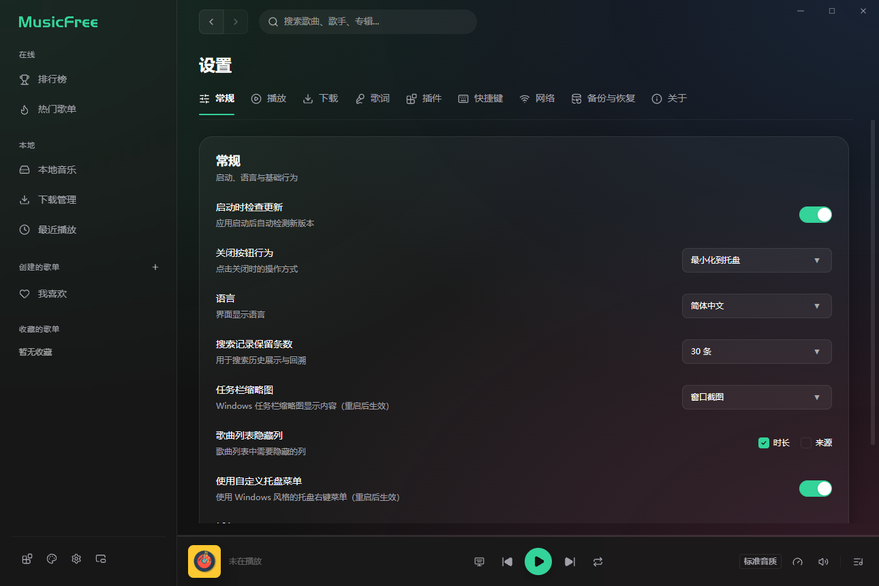The image size is (879, 586).
Task: Click the settings gear in the bottom bar
Action: (x=76, y=558)
